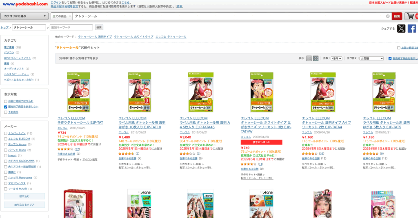Open the オーディオソフト category link
Image resolution: width=418 pixels, height=218 pixels.
(x=14, y=69)
